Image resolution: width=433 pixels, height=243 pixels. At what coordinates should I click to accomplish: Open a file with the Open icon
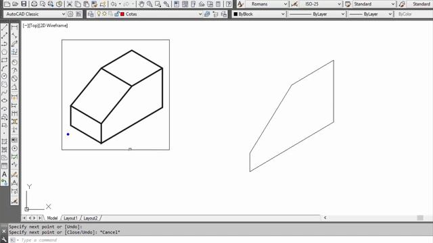pyautogui.click(x=16, y=4)
